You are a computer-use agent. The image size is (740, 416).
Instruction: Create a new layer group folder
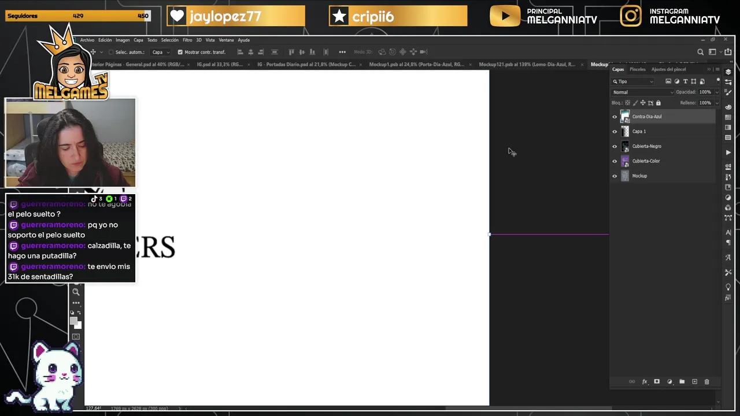click(682, 382)
